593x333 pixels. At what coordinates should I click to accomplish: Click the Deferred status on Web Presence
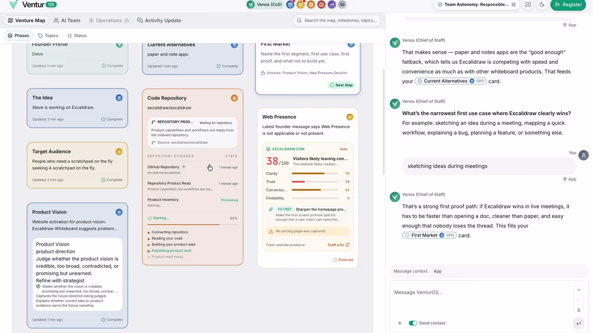tap(343, 260)
